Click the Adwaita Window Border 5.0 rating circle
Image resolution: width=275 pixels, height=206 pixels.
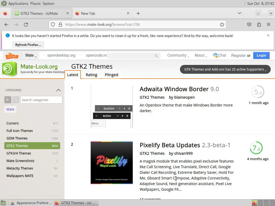click(x=258, y=92)
